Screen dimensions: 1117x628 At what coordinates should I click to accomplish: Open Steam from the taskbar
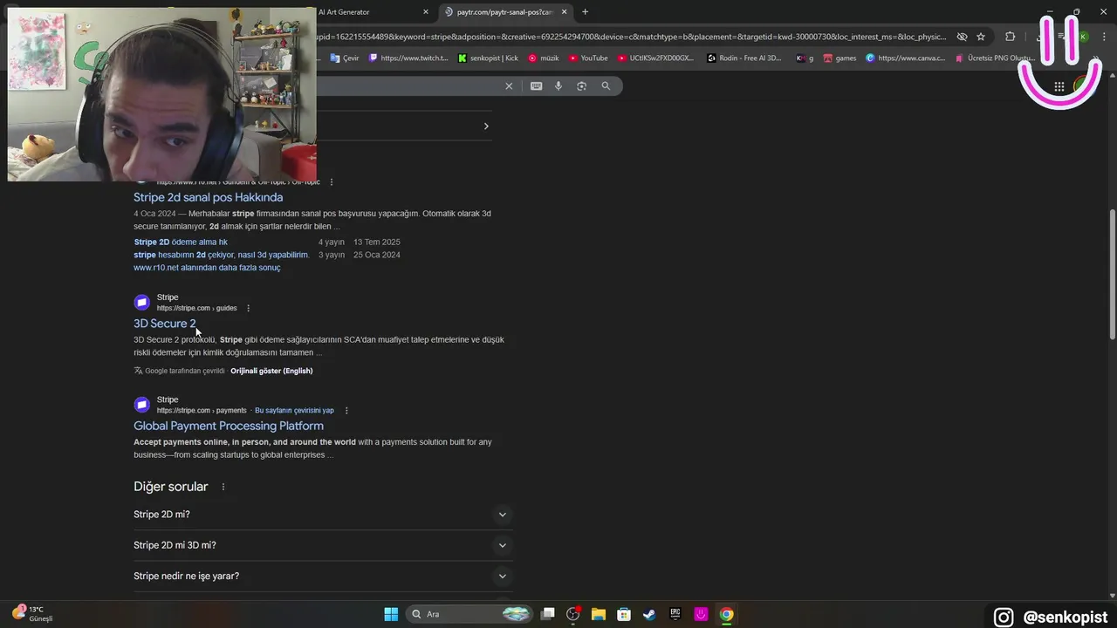point(649,614)
